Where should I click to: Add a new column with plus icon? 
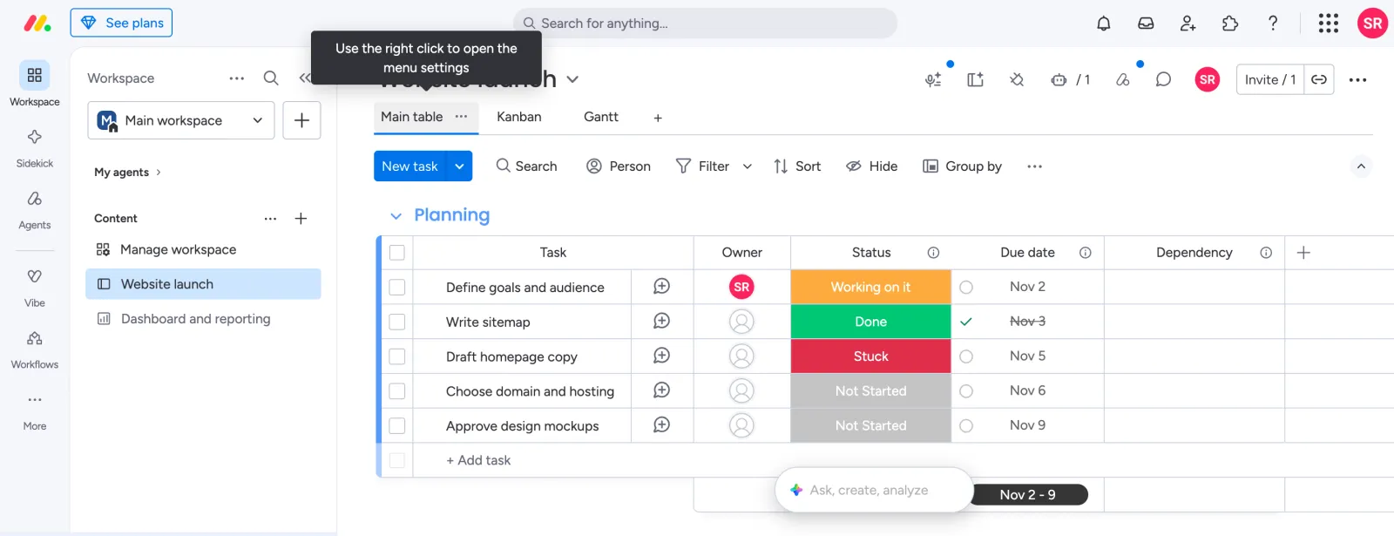[x=1303, y=253]
